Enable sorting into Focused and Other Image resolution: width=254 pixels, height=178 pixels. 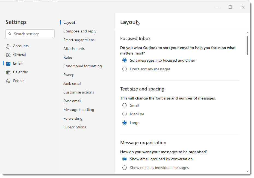[125, 60]
